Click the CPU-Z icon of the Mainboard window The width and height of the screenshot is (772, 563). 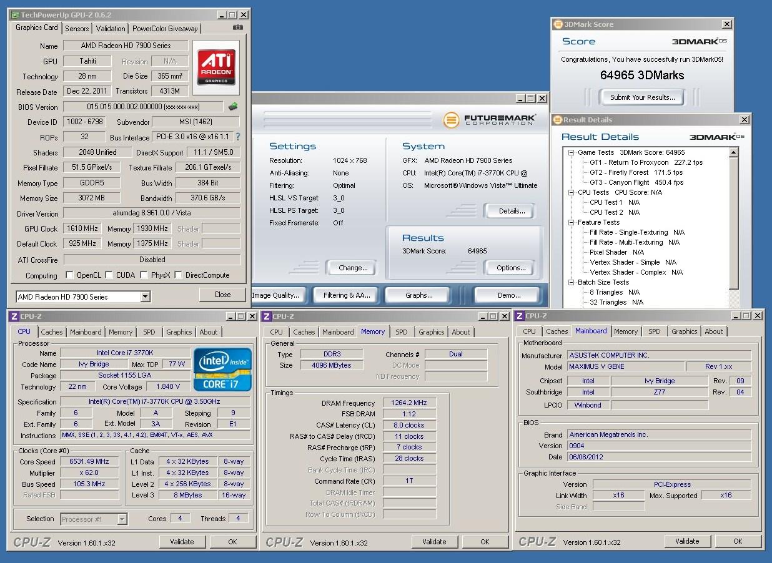[519, 316]
